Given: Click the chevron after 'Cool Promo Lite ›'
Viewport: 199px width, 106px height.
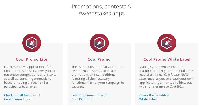Looking at the screenshot, I should [x=30, y=99].
